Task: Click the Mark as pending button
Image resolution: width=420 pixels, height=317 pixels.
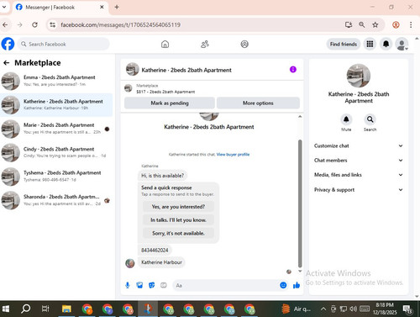Action: 170,103
